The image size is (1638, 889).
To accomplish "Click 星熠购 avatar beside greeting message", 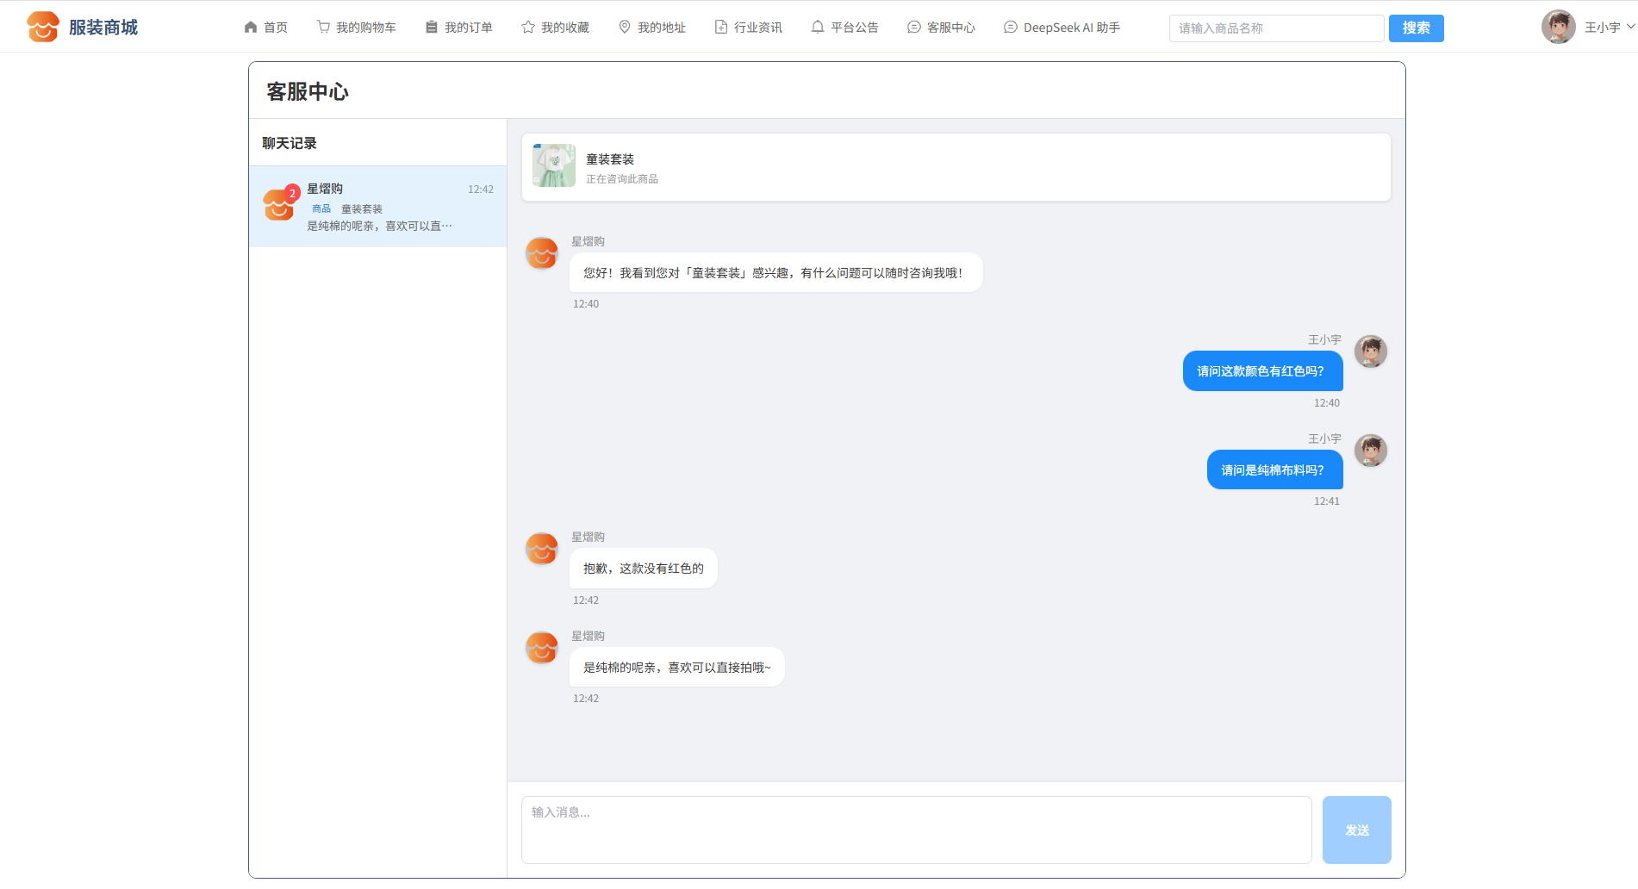I will point(542,253).
